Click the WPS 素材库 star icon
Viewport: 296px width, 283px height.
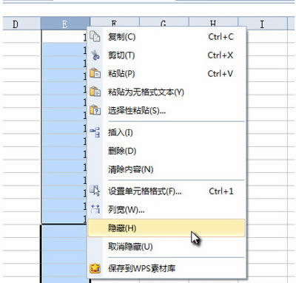pyautogui.click(x=95, y=268)
